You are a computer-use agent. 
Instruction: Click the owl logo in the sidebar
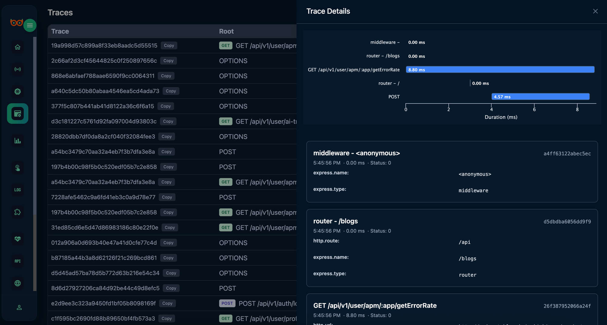[16, 22]
